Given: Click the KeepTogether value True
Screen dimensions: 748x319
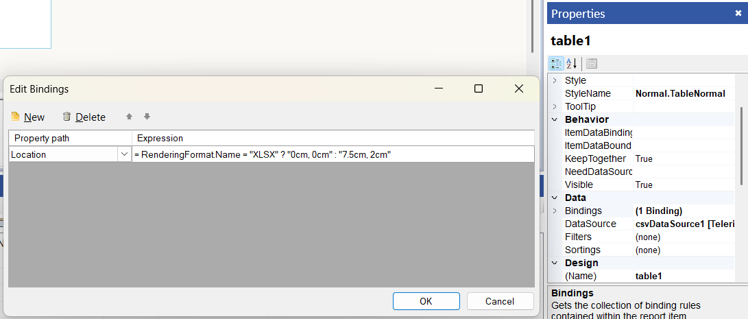Looking at the screenshot, I should coord(644,158).
